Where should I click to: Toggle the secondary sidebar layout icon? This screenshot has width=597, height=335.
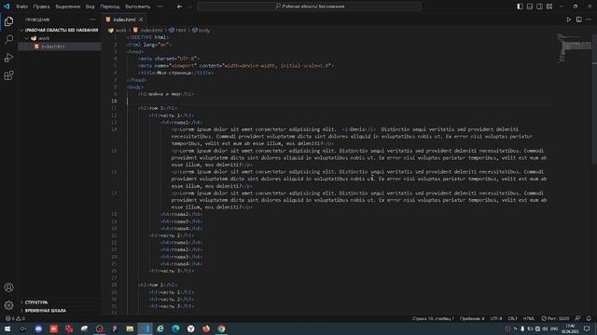[x=539, y=7]
